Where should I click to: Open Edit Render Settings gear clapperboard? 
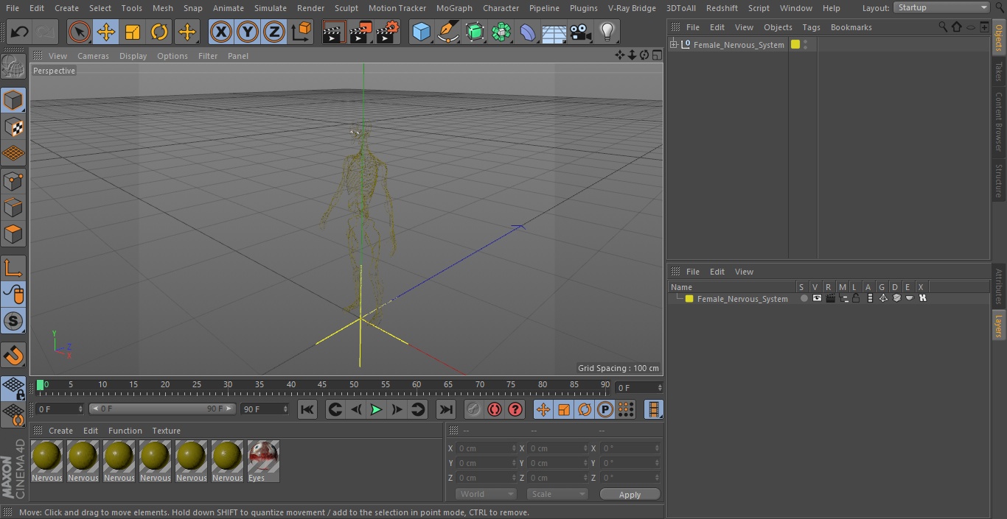(388, 32)
